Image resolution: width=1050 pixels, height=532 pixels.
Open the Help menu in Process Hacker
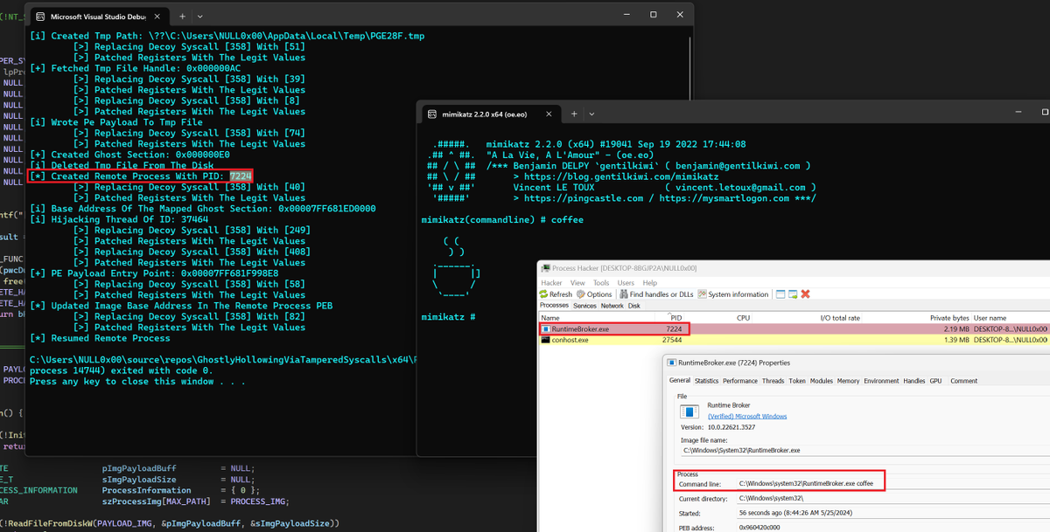650,283
